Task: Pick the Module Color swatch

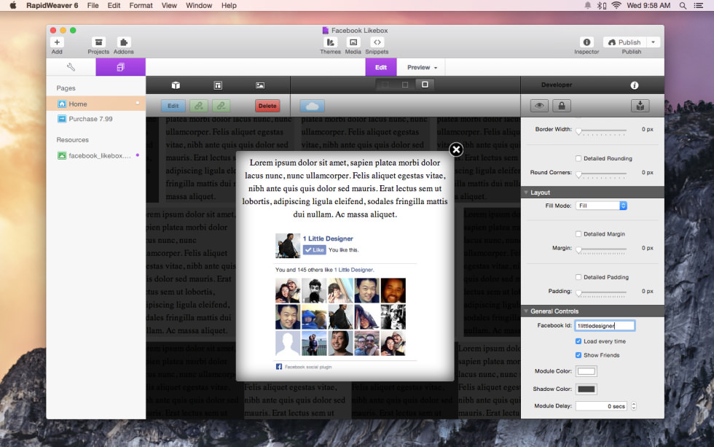Action: [586, 371]
